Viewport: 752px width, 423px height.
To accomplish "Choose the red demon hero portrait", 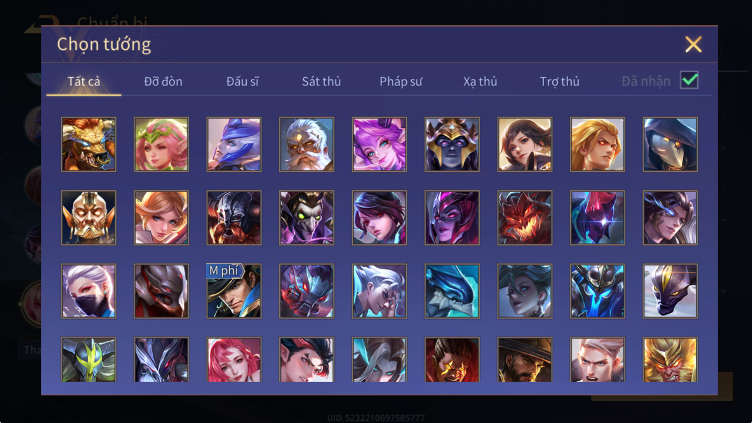I will click(x=525, y=218).
